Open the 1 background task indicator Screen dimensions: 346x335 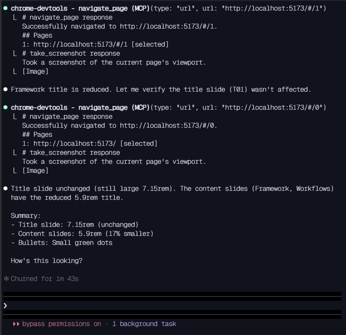point(144,324)
